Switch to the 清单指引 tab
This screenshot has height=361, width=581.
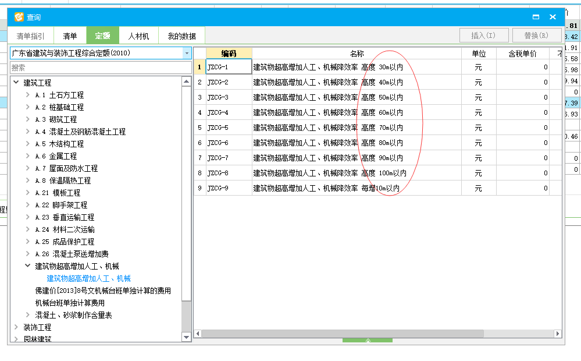[x=30, y=36]
